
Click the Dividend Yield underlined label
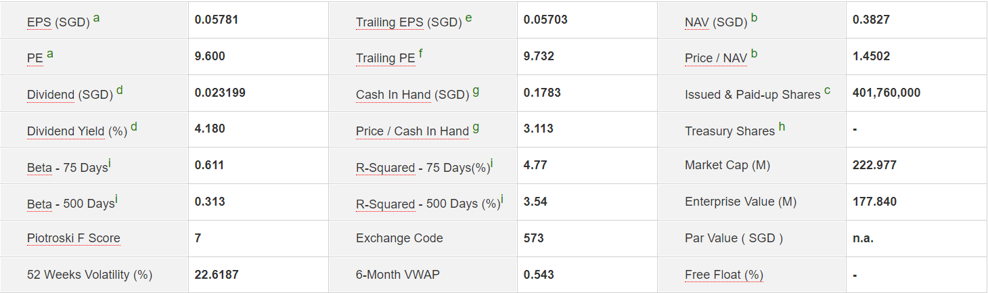tap(66, 131)
